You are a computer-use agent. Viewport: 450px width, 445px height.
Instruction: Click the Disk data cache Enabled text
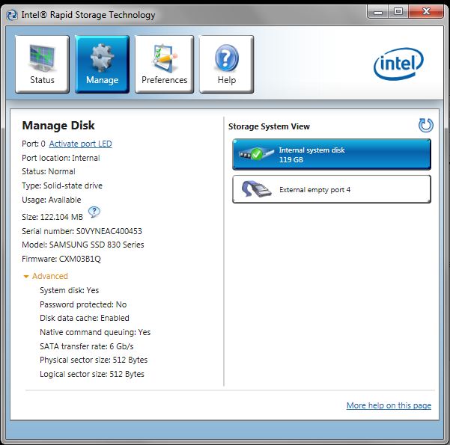tap(85, 318)
